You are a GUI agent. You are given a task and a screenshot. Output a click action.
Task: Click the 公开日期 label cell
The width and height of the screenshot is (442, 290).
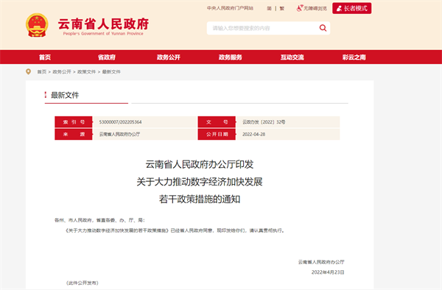[217, 134]
